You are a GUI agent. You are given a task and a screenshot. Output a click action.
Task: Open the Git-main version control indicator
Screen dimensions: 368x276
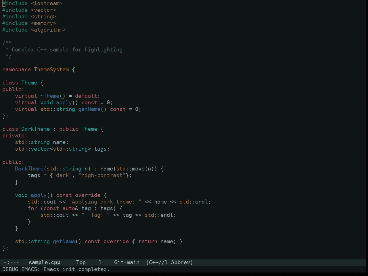click(127, 262)
